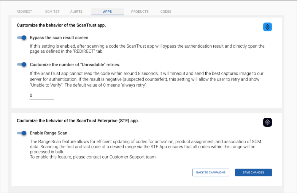Focus the Unreadable retries number field
Viewport: 297px width, 193px height.
(x=42, y=95)
